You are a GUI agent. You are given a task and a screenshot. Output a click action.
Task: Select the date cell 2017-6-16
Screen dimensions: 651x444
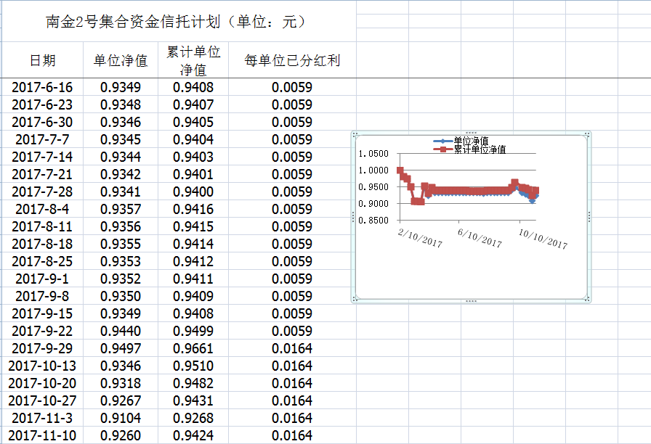coord(42,88)
